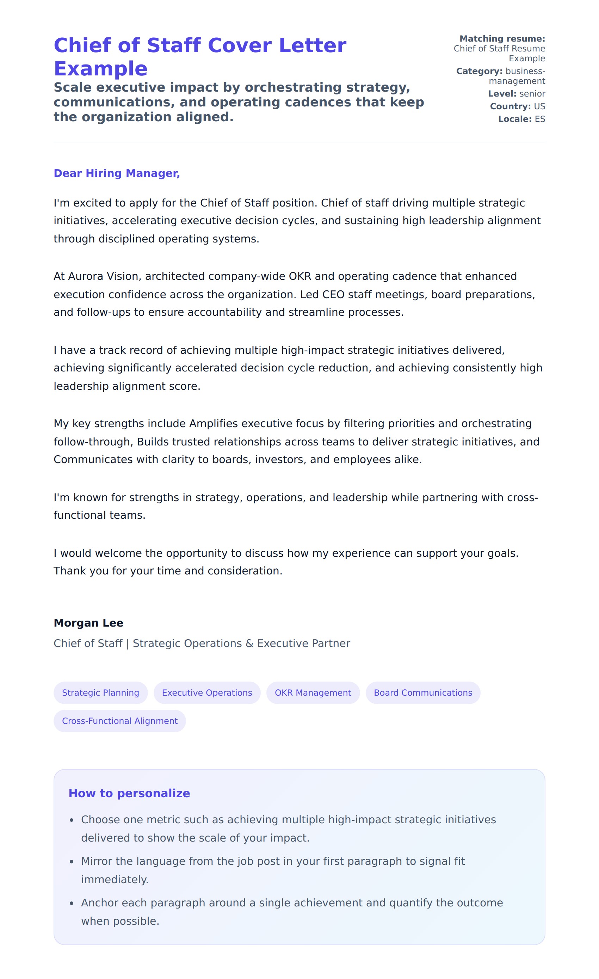Viewport: 599px width, 979px height.
Task: Click the 'Locale: ES' metadata line
Action: click(521, 119)
